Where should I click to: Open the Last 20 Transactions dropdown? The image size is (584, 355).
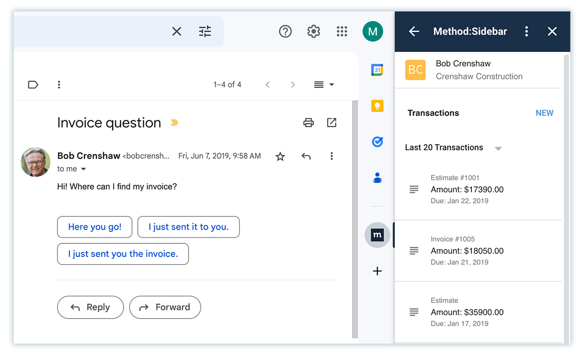(454, 148)
